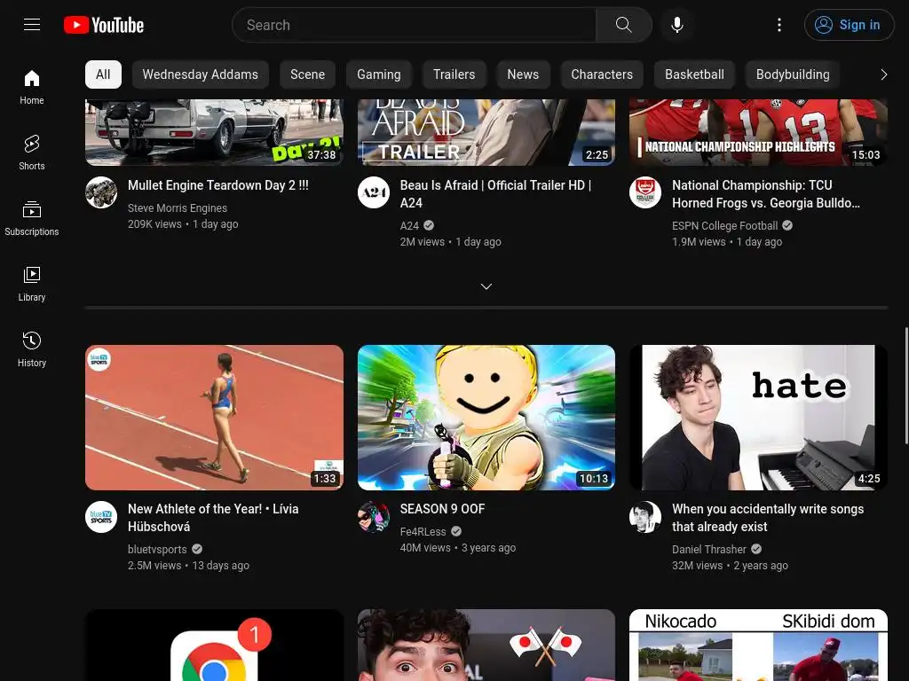
Task: Select the Scene filter chip
Action: point(307,74)
